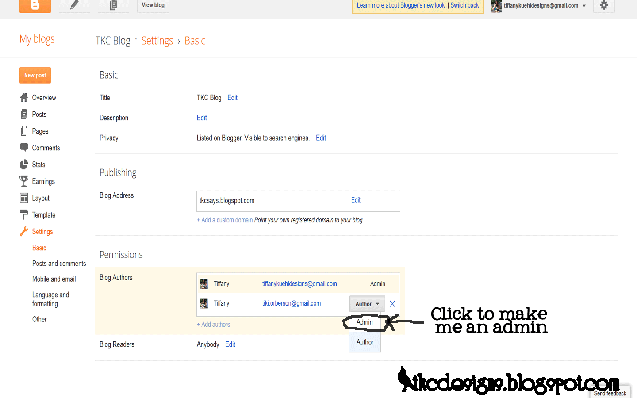The height and width of the screenshot is (398, 637).
Task: Click tiki.orberson@gmail.com author email link
Action: [x=292, y=303]
